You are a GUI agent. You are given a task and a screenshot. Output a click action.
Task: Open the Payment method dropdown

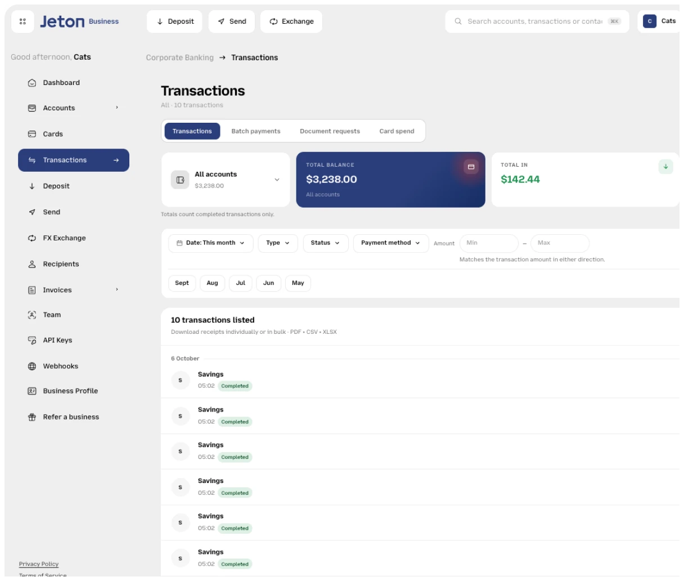(391, 243)
